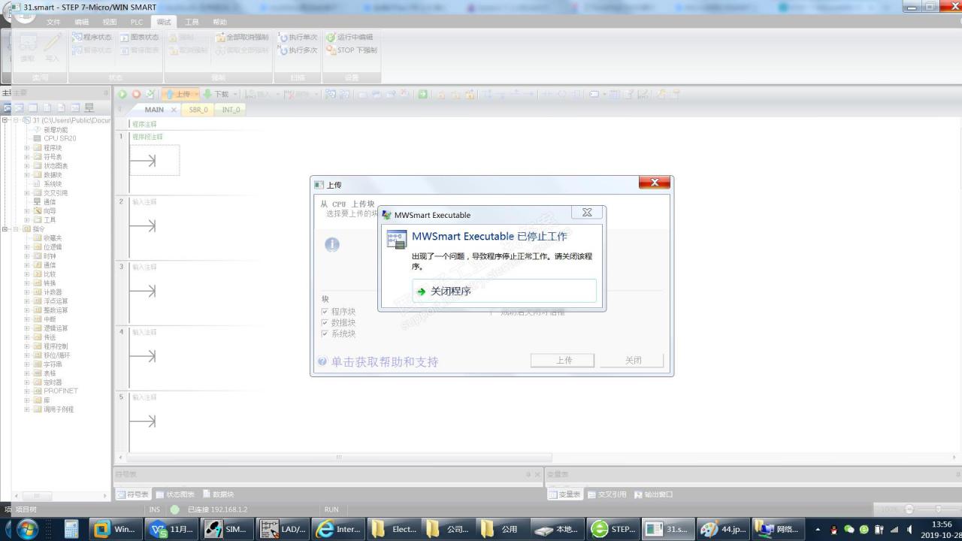Click the red Stop PLC icon
The width and height of the screenshot is (962, 541).
pos(136,94)
